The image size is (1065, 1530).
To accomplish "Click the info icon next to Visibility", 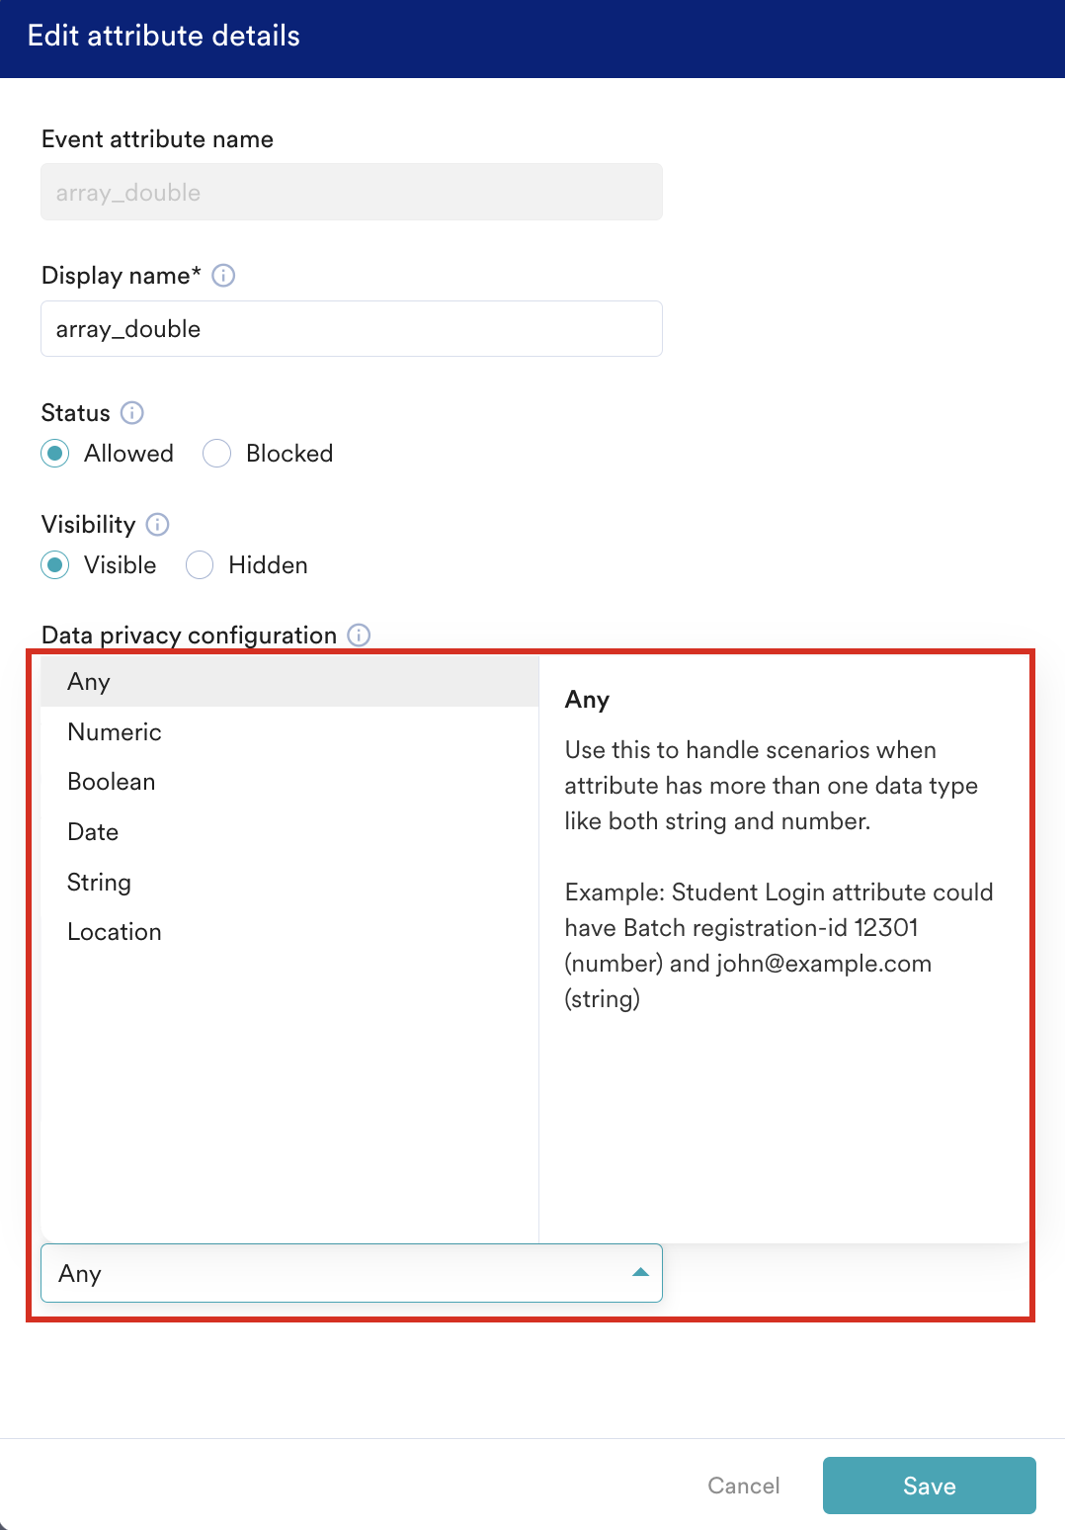I will click(157, 524).
